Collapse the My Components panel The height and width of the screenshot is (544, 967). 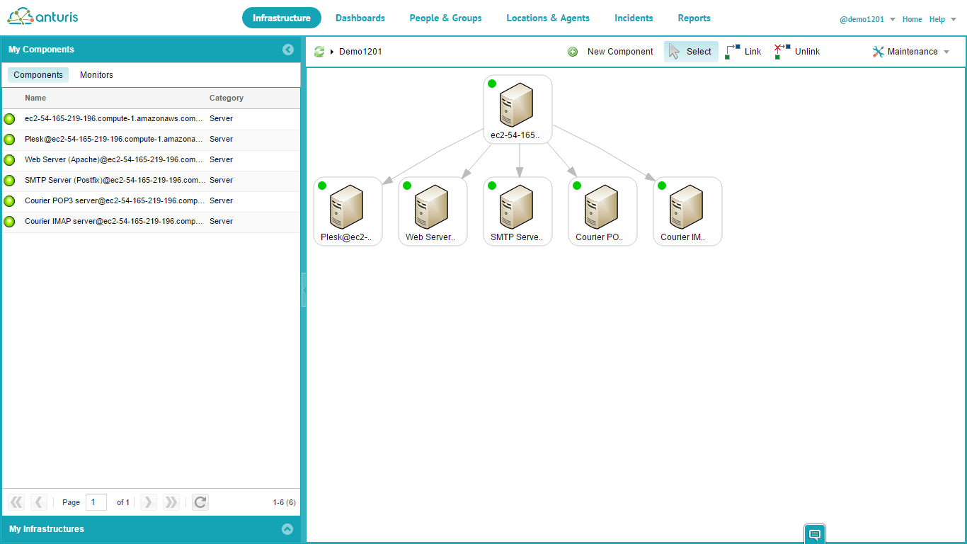[287, 50]
